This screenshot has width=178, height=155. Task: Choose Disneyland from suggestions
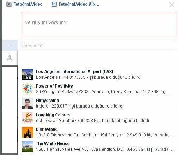pos(47,129)
